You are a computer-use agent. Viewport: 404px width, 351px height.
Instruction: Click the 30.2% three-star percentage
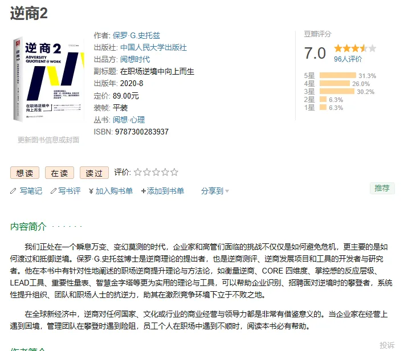coord(366,92)
